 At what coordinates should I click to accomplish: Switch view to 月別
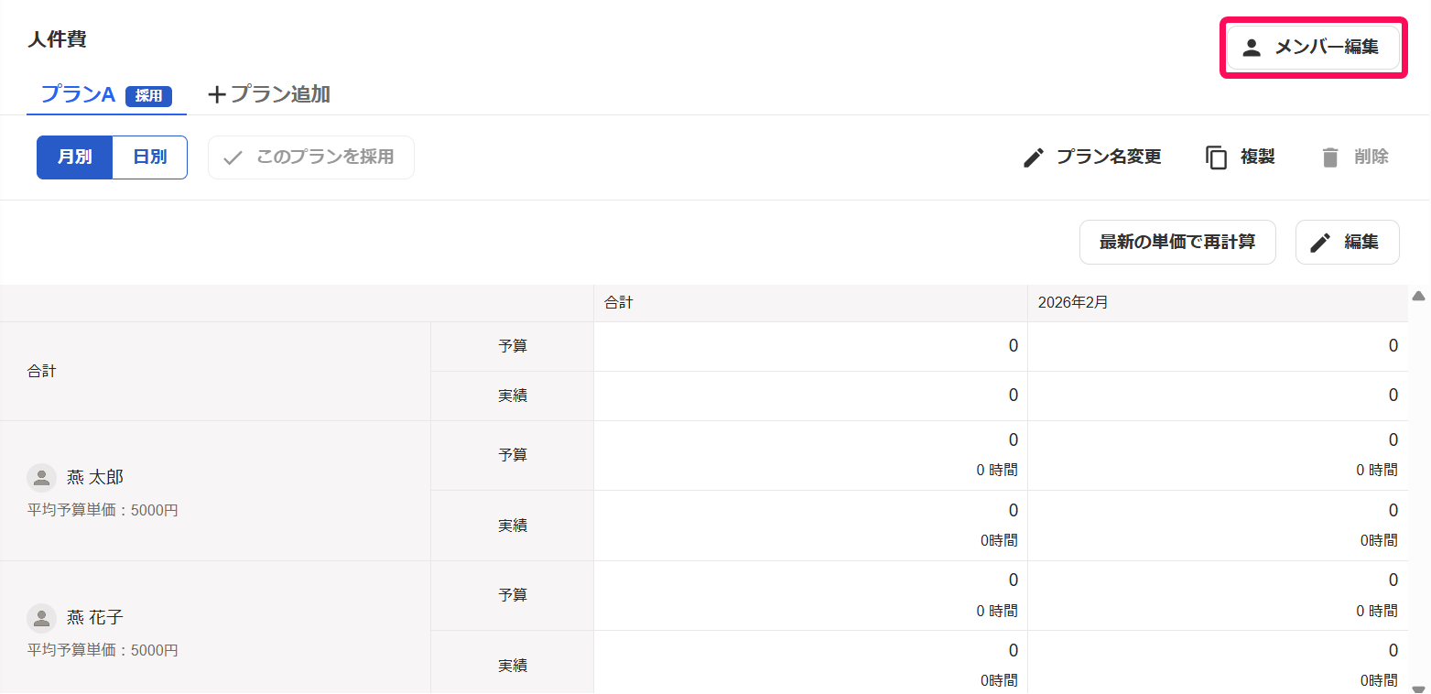click(75, 157)
